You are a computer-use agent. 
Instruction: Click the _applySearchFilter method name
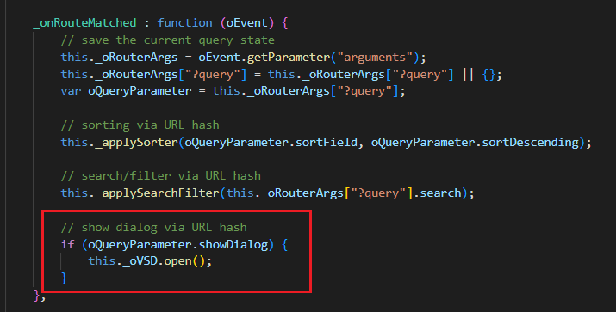pos(157,193)
